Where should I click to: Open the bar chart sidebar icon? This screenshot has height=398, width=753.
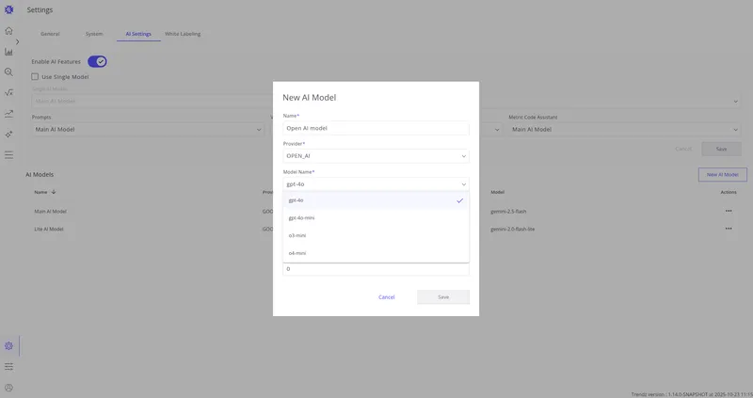[8, 52]
